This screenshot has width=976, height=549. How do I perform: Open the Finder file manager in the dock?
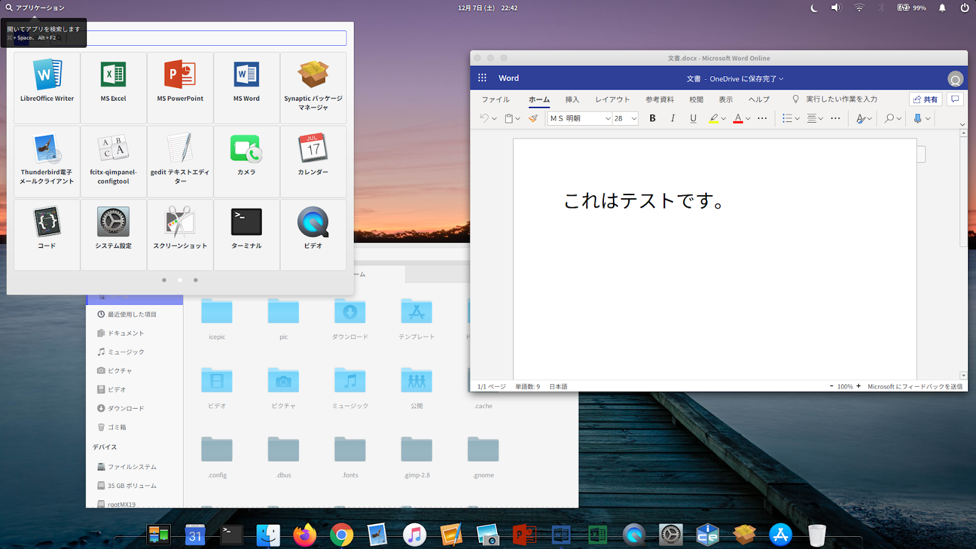coord(268,535)
